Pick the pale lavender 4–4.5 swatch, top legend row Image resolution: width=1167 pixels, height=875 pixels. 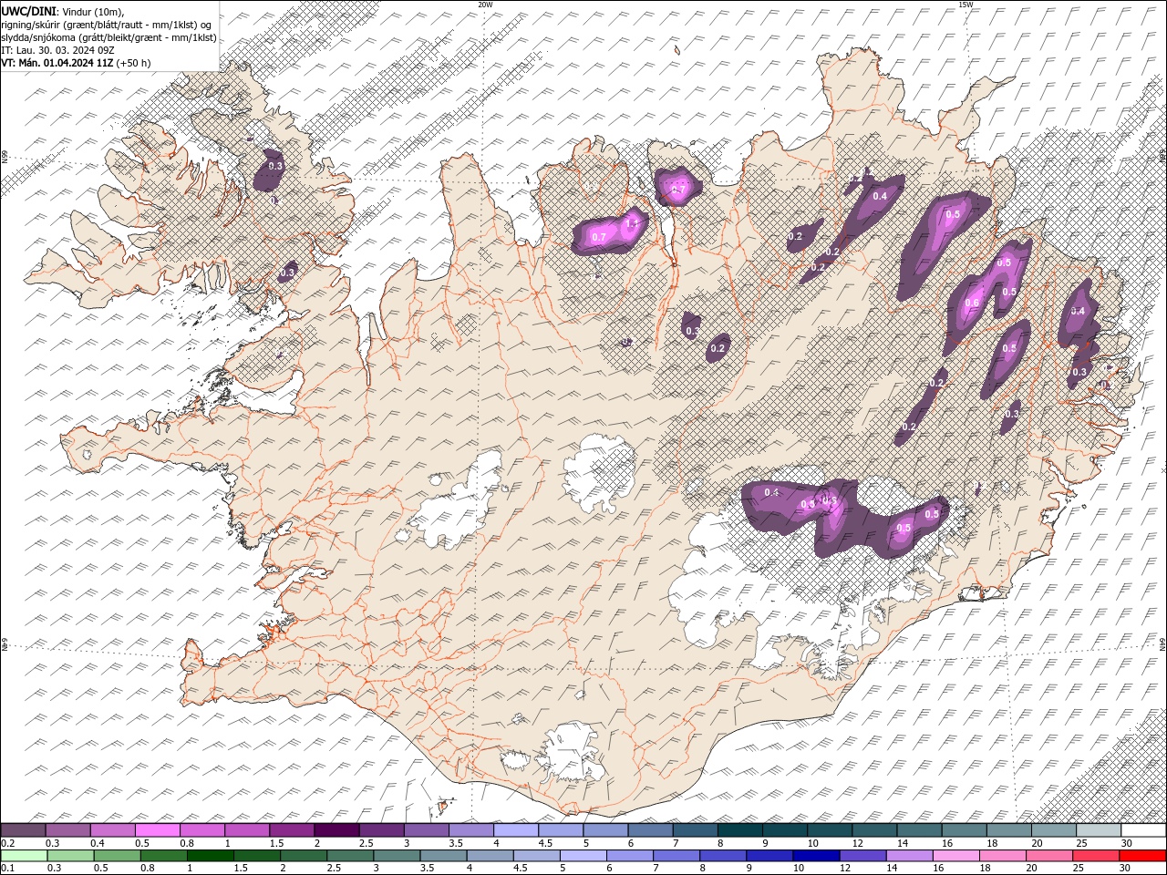coord(516,830)
